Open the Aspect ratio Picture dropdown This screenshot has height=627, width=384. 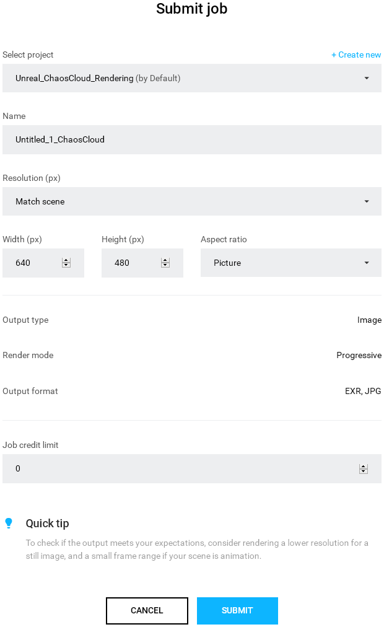point(291,263)
